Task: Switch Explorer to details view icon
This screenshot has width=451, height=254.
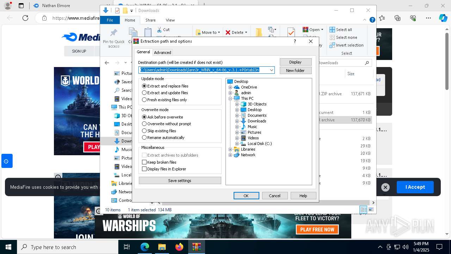Action: click(x=363, y=210)
